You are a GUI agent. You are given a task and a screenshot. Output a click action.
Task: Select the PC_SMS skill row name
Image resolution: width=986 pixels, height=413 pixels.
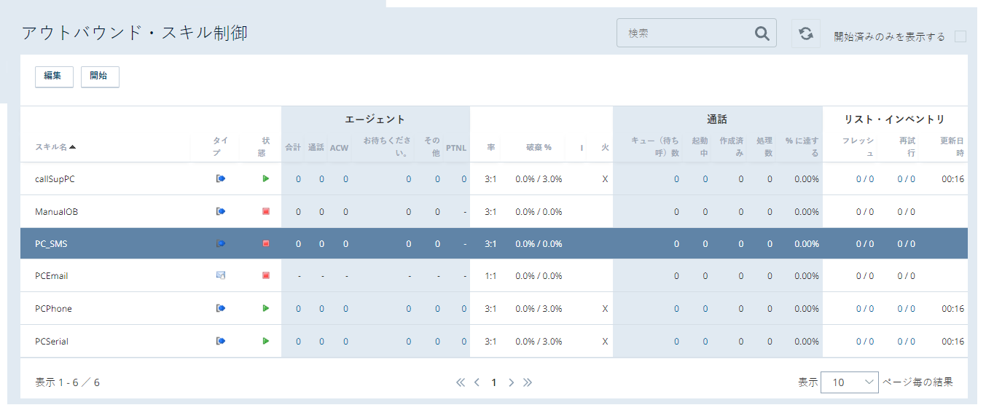click(x=51, y=244)
